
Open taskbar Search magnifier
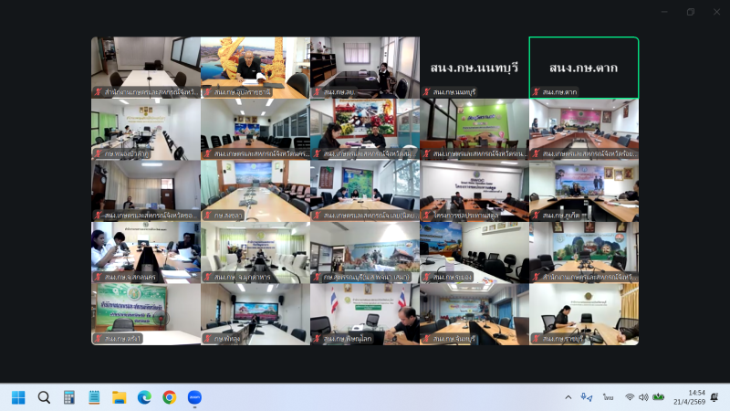44,397
